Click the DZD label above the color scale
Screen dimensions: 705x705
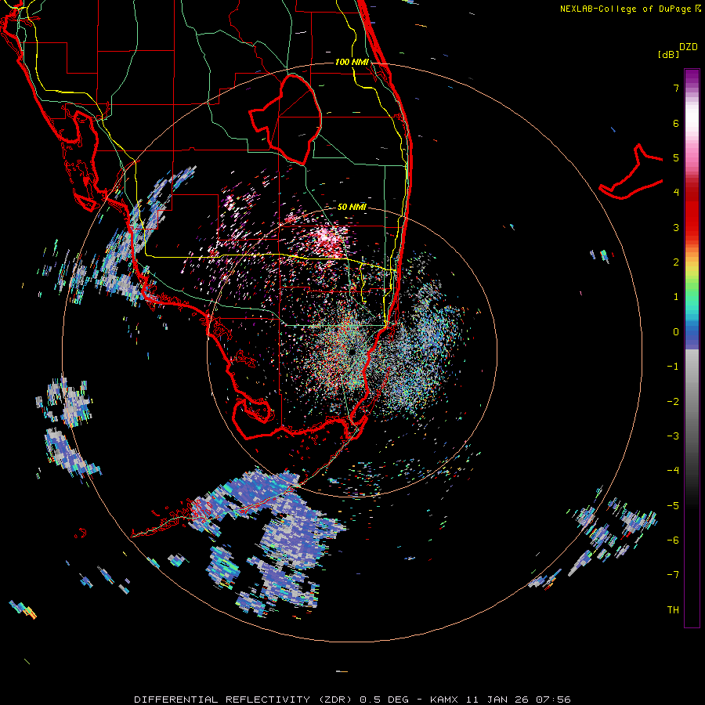tap(689, 47)
